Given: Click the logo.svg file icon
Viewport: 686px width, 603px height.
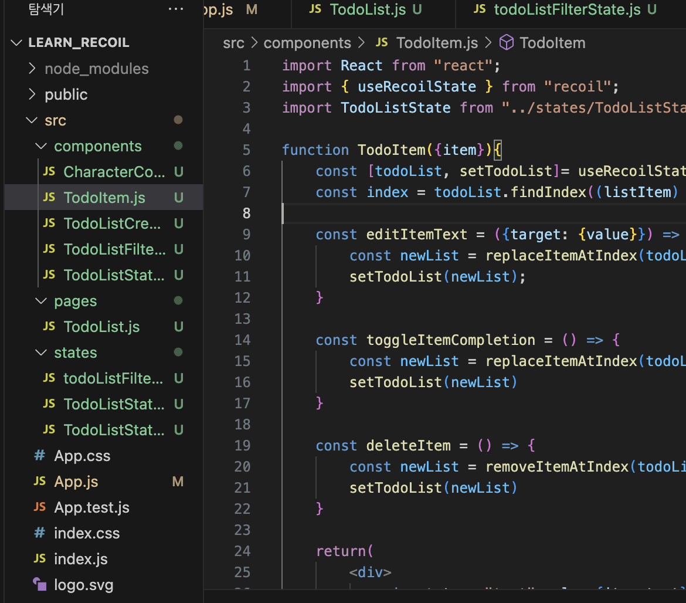Looking at the screenshot, I should (40, 585).
